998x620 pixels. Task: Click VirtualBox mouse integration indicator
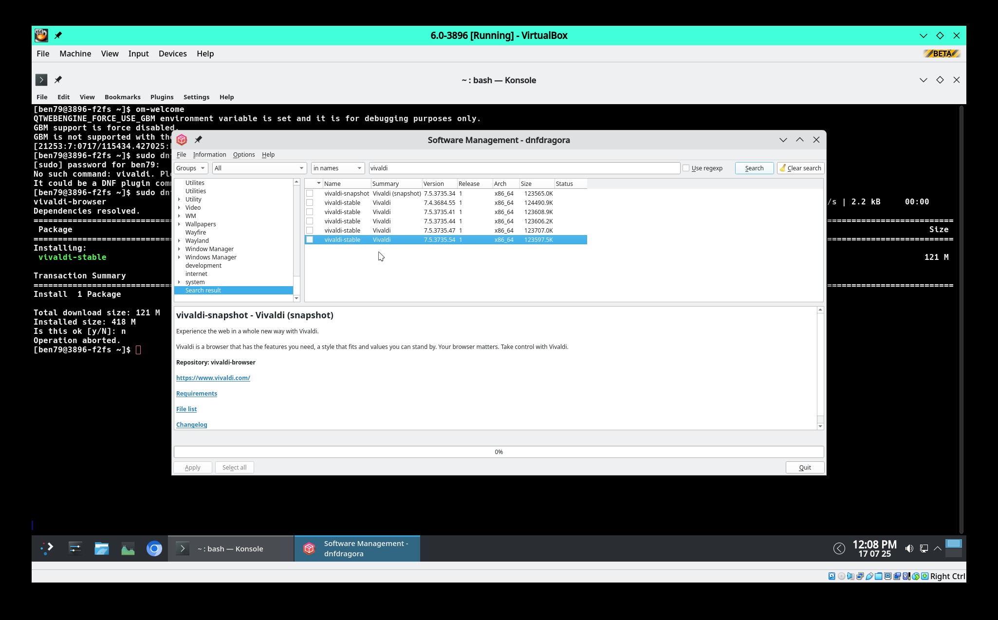[916, 576]
